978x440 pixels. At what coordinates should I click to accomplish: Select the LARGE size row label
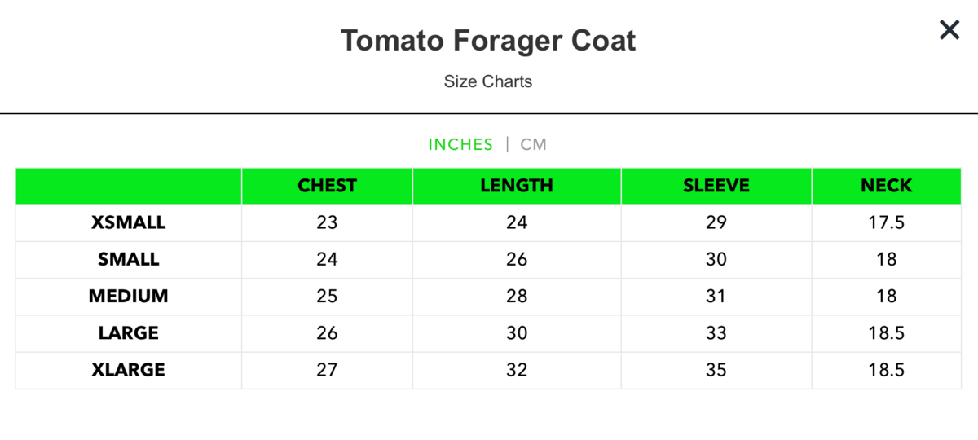pos(129,333)
